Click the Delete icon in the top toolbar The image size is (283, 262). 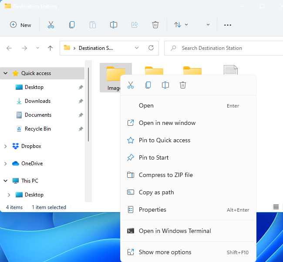tap(155, 25)
